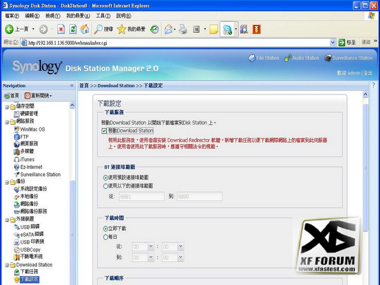The width and height of the screenshot is (380, 285).
Task: Click 首頁 in the breadcrumb
Action: coord(84,85)
